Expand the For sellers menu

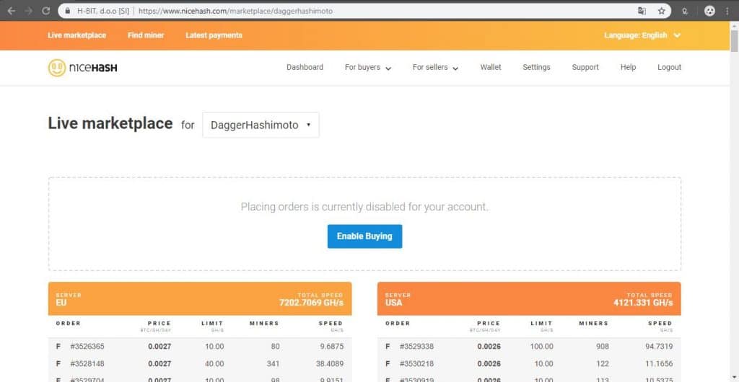pos(435,68)
